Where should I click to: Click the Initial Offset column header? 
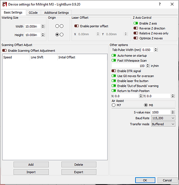pyautogui.click(x=67, y=57)
